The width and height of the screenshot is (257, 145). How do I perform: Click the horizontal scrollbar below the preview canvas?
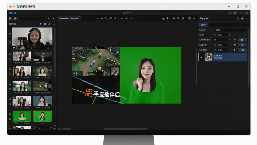tap(126, 129)
